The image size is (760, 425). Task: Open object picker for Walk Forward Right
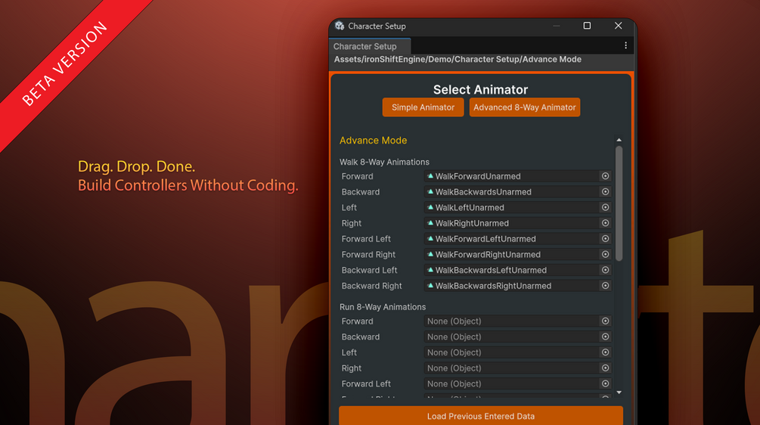605,254
